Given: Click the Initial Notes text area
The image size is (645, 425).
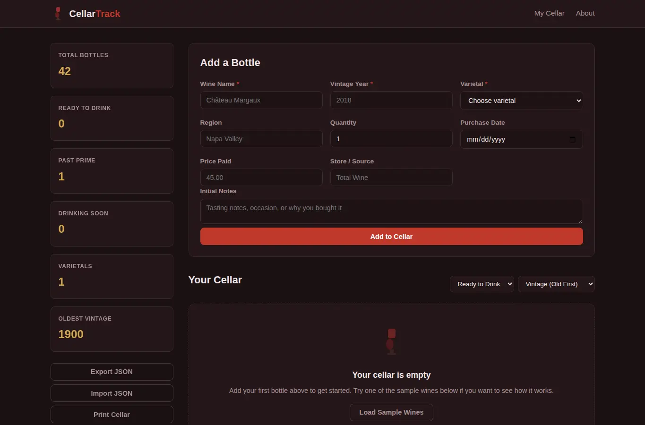Looking at the screenshot, I should click(x=391, y=211).
